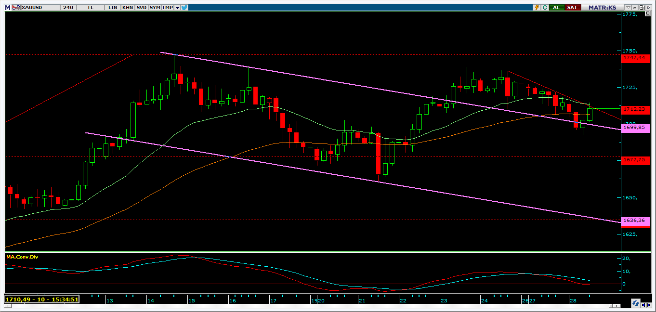656x312 pixels.
Task: Click the 1650 price axis label
Action: click(630, 197)
